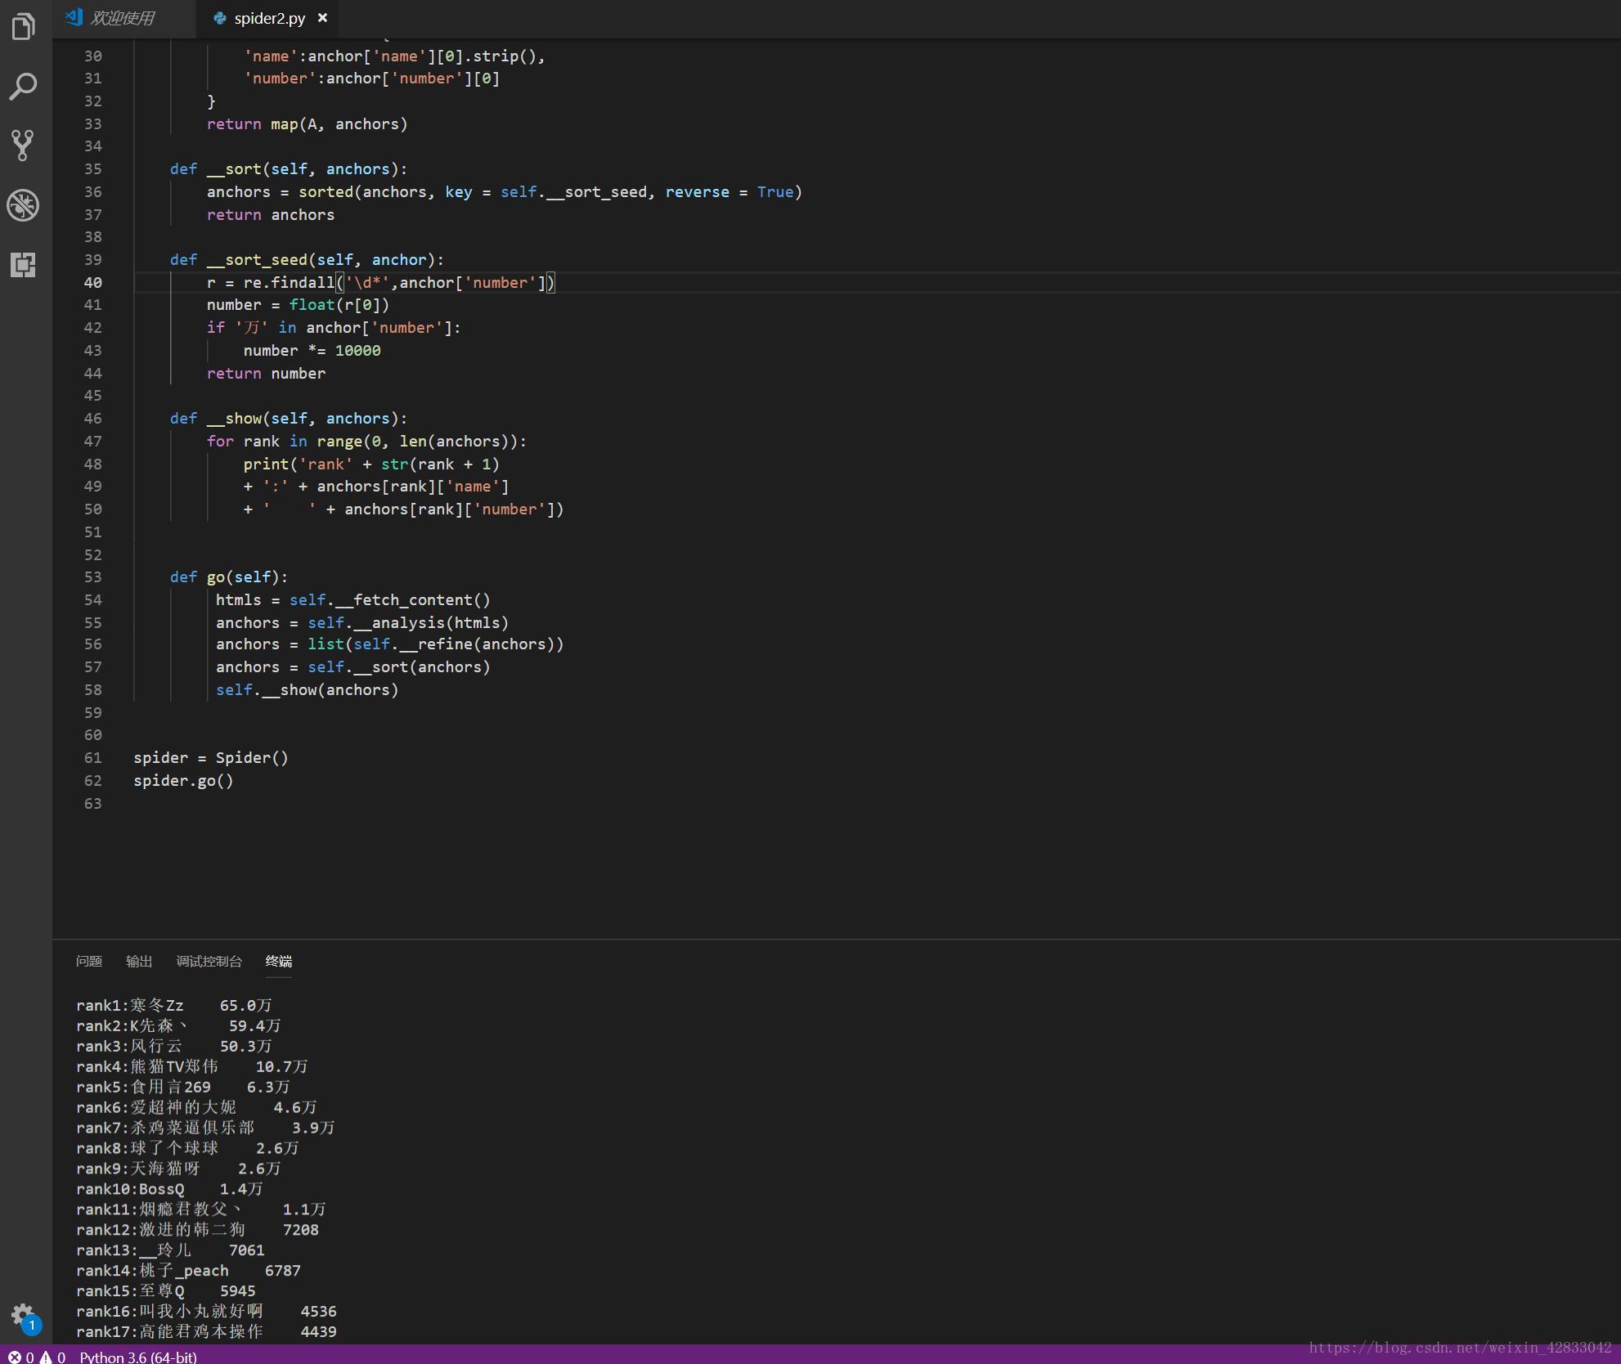The width and height of the screenshot is (1621, 1364).
Task: Open the Search view icon
Action: (24, 86)
